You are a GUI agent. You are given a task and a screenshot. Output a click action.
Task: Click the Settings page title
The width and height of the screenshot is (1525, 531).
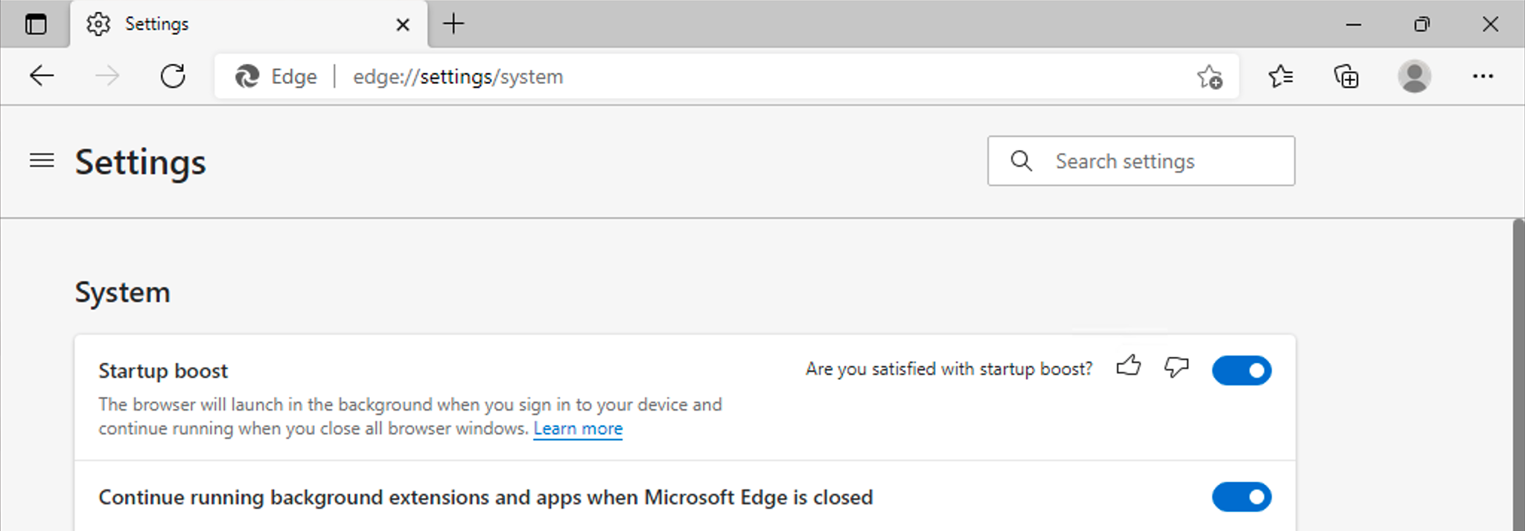[140, 162]
